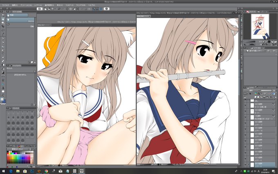Select the Zoom magnifier tool
The image size is (278, 174).
coord(3,15)
